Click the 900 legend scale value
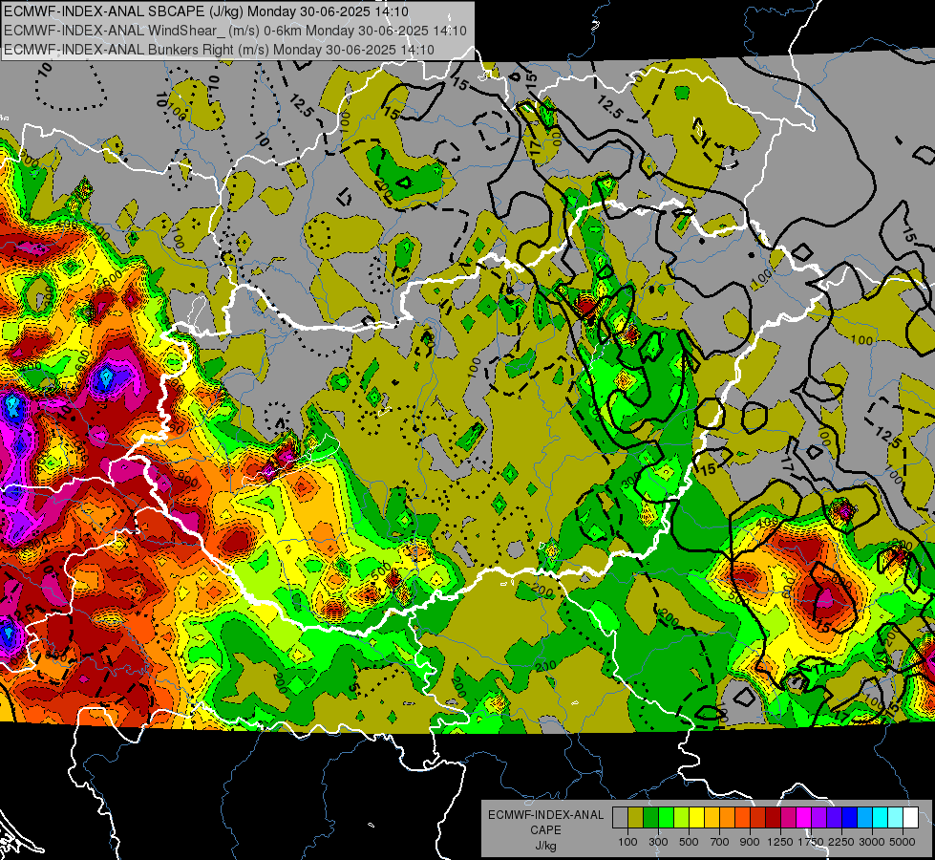 coord(750,842)
